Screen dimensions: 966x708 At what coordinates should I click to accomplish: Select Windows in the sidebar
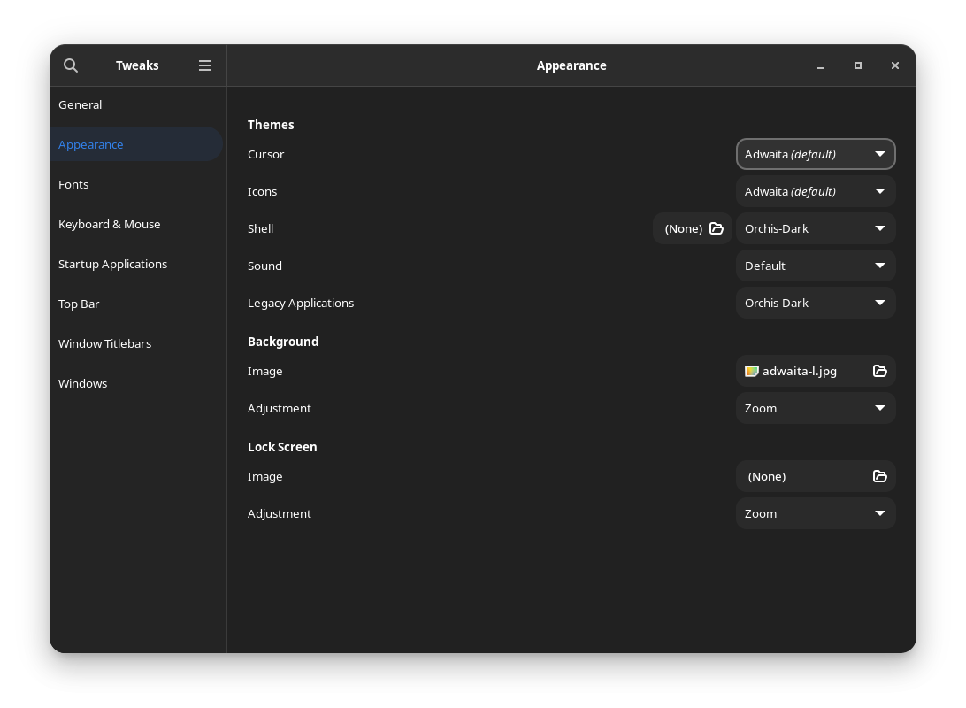point(136,383)
